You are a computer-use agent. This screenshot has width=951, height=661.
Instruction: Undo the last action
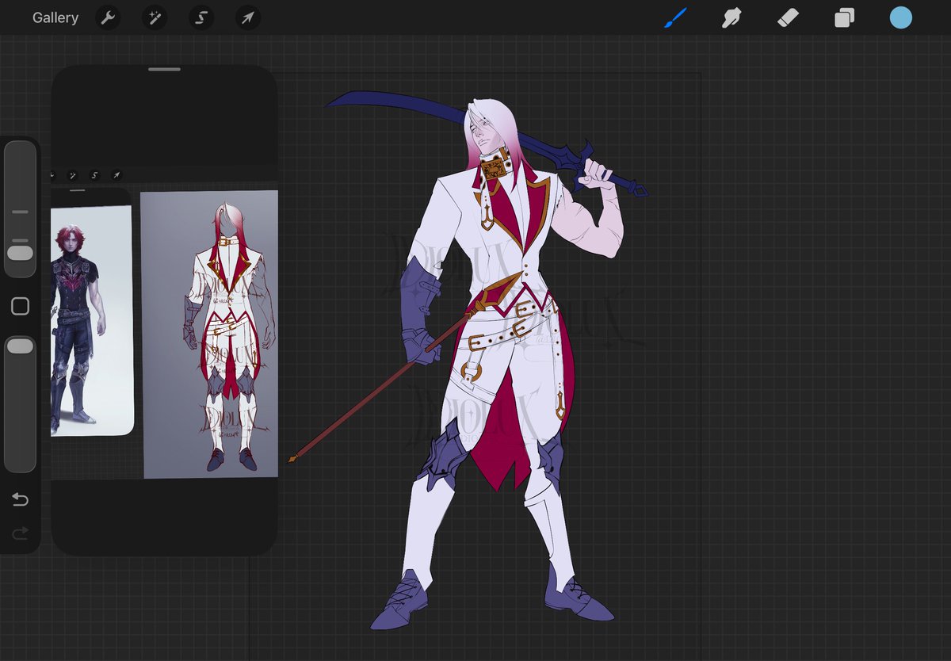(20, 499)
